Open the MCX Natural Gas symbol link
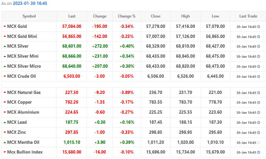 pos(24,92)
